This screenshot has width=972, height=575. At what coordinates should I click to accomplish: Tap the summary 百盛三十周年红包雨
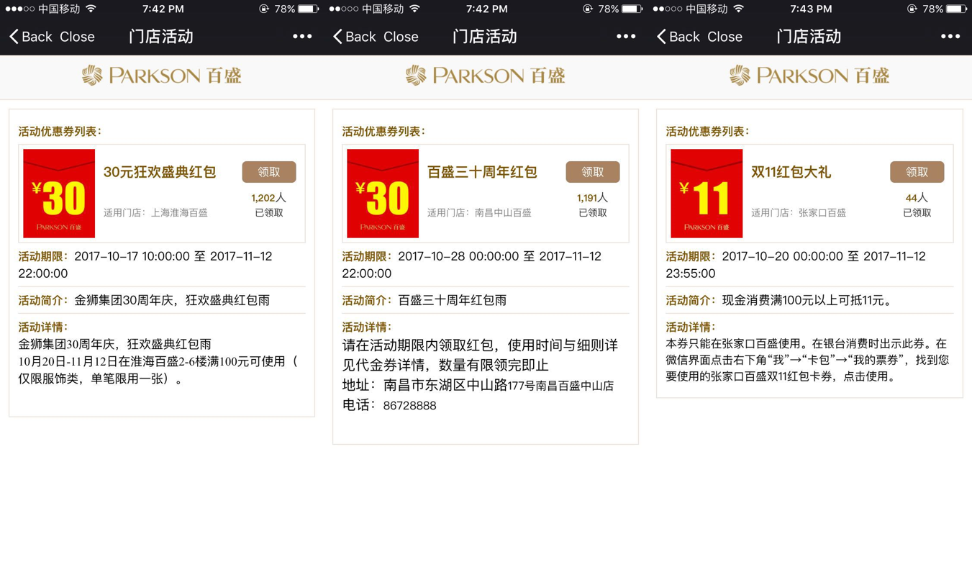coord(453,300)
